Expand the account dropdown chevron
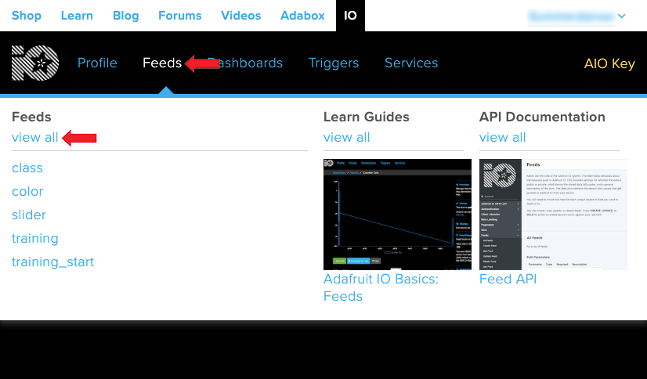Screen dimensions: 647x379 tap(622, 16)
